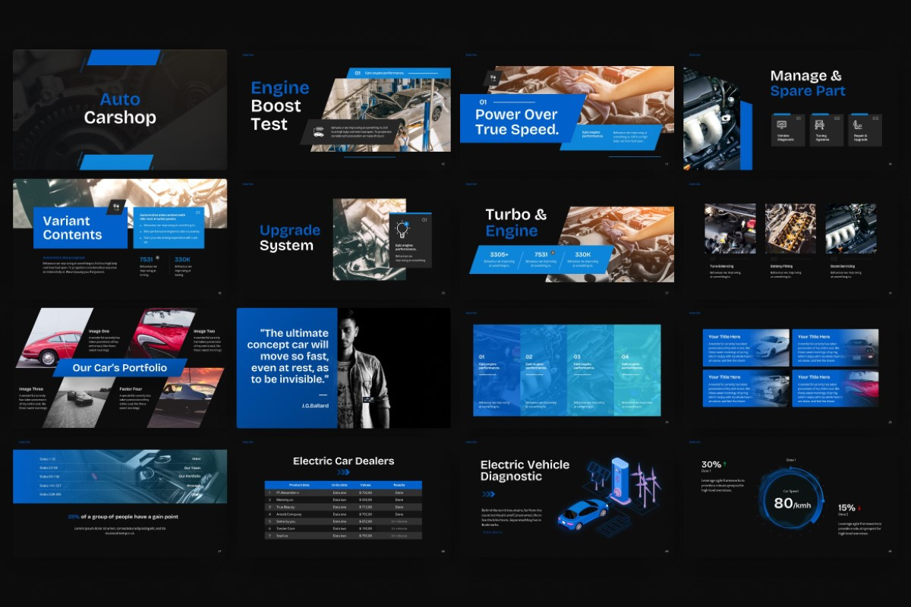Open the Auto Carshop title slide

click(120, 109)
